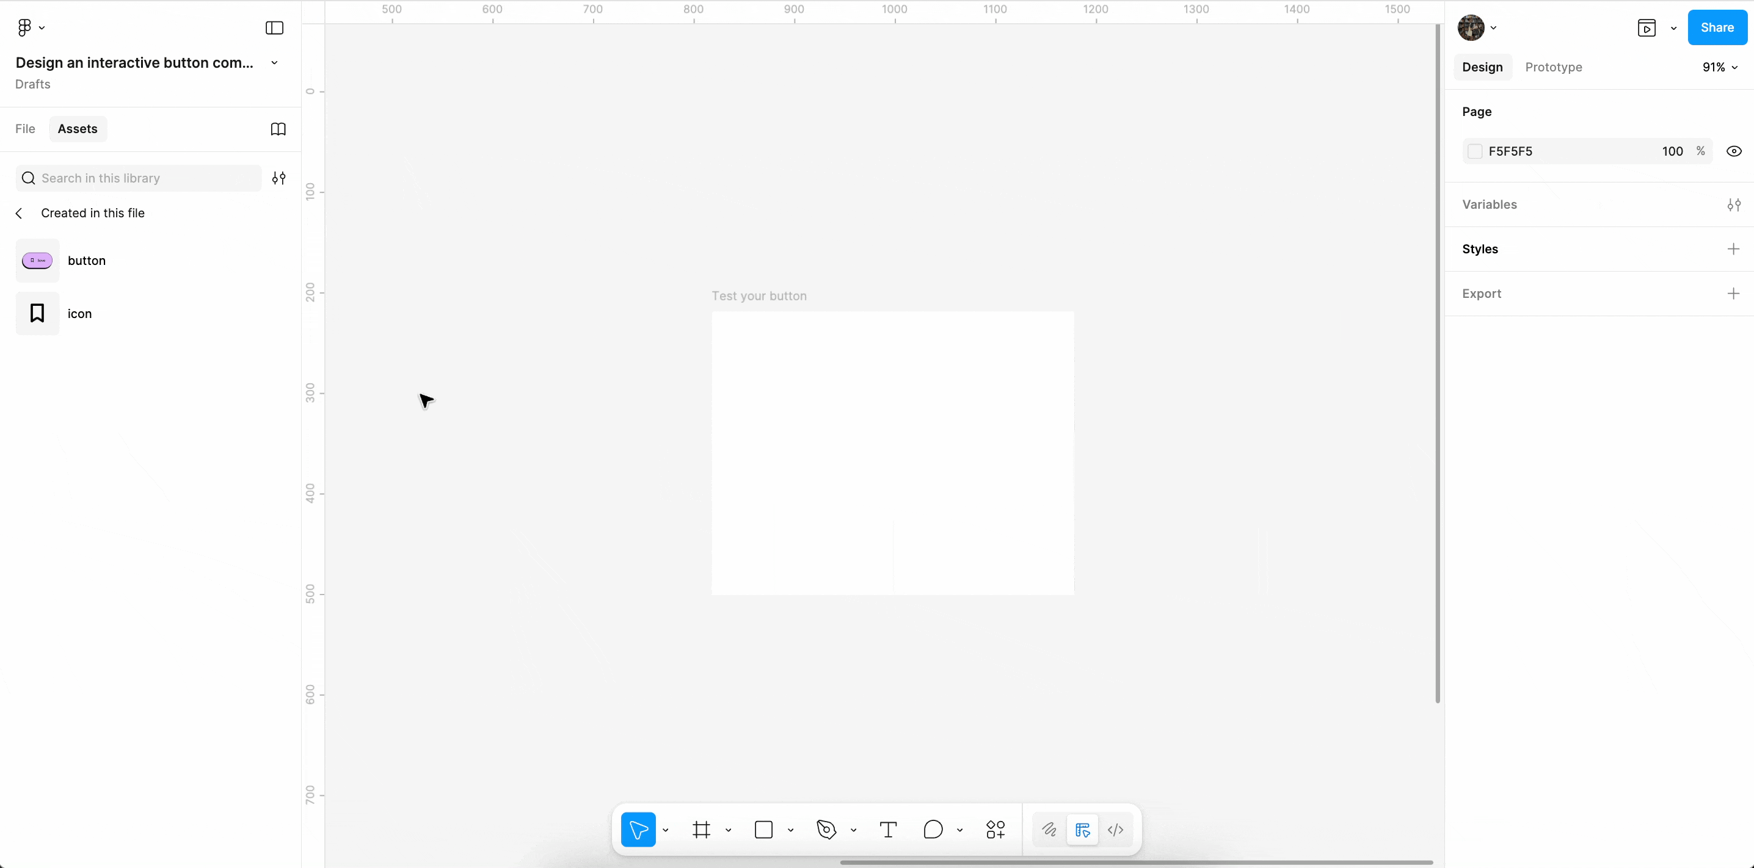
Task: Open the file name dropdown chevron
Action: tap(274, 63)
